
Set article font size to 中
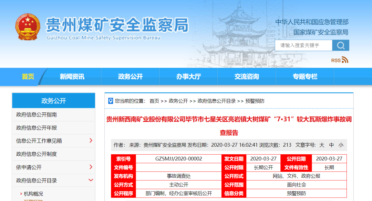coord(331,145)
